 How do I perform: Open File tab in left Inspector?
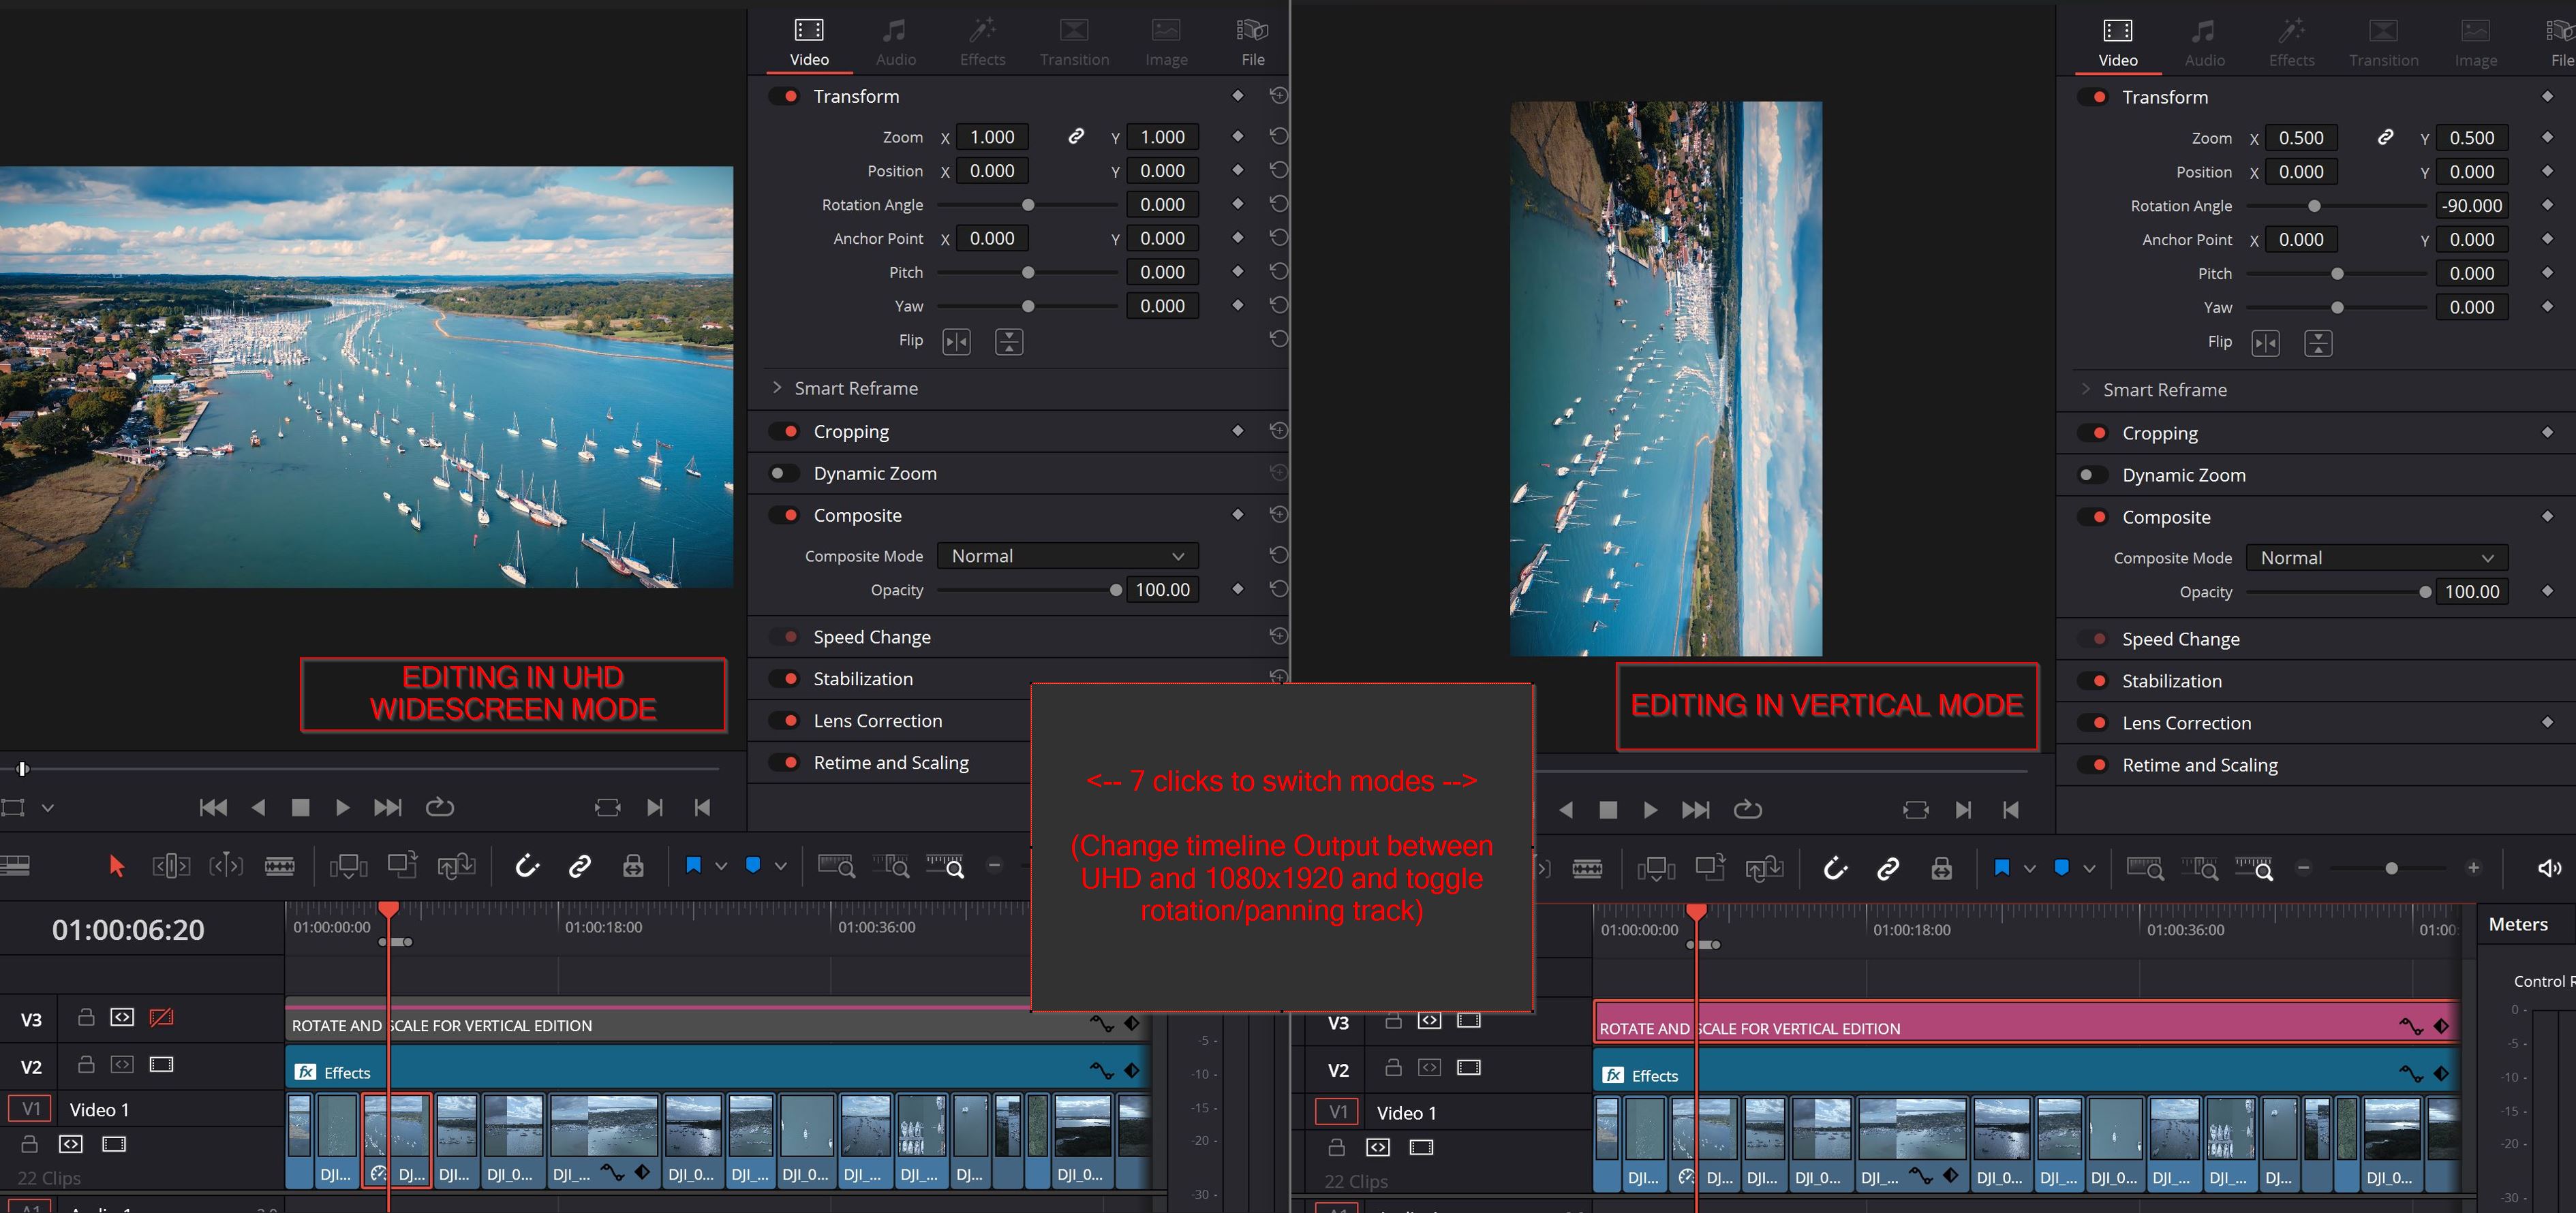pos(1253,43)
